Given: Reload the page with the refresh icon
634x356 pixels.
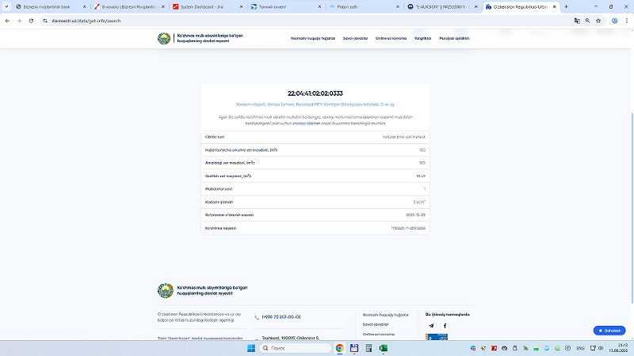Looking at the screenshot, I should [x=31, y=21].
